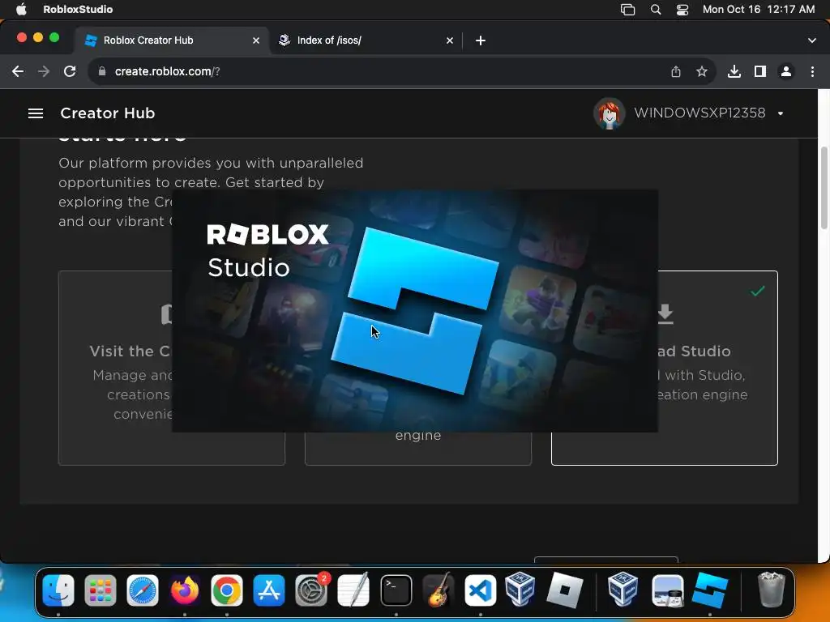Switch to the Roblox Creator Hub tab

coord(172,40)
